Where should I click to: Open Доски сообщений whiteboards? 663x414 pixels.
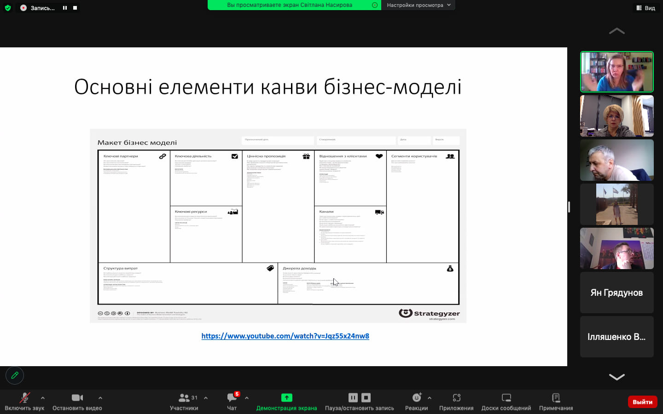click(x=506, y=401)
